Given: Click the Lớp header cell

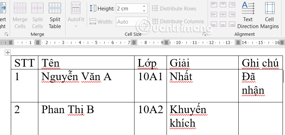Looking at the screenshot, I should click(x=151, y=62).
